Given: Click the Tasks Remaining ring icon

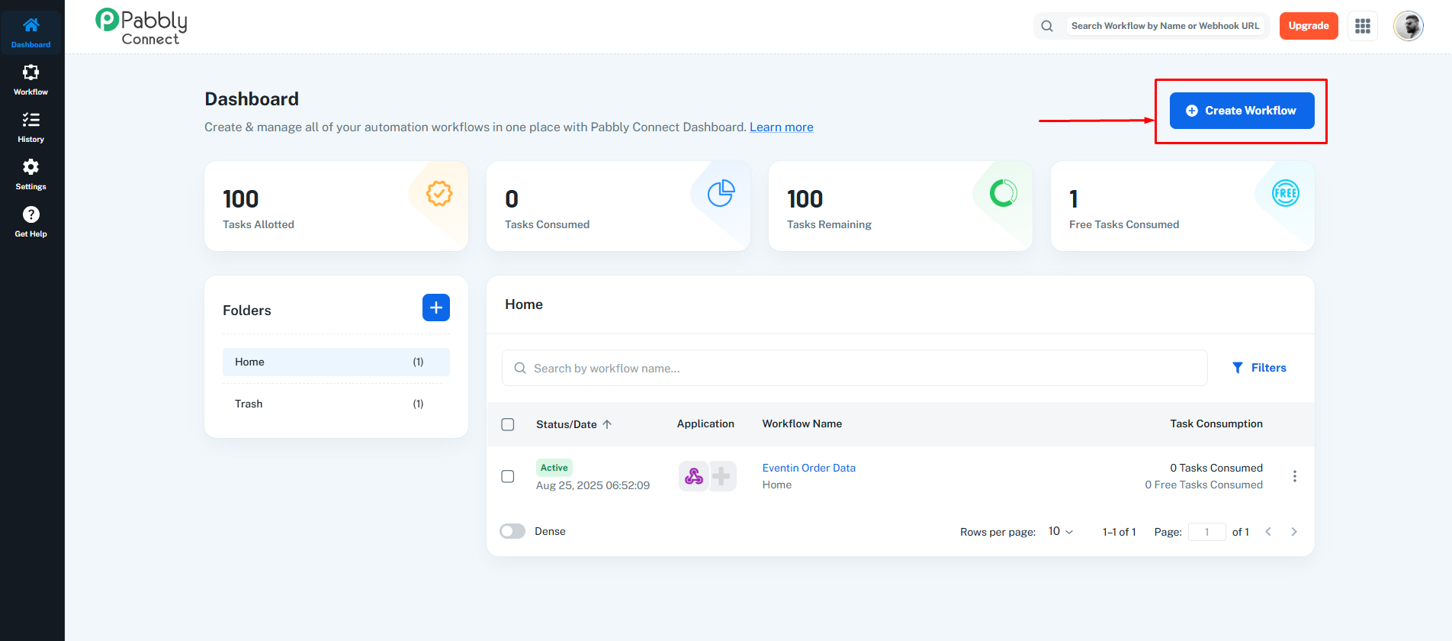Looking at the screenshot, I should pos(1004,193).
